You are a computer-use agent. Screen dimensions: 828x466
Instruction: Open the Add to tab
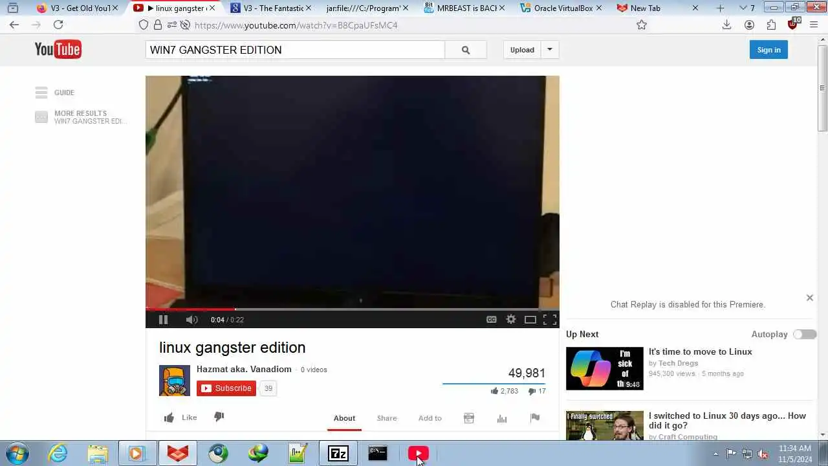pos(430,418)
